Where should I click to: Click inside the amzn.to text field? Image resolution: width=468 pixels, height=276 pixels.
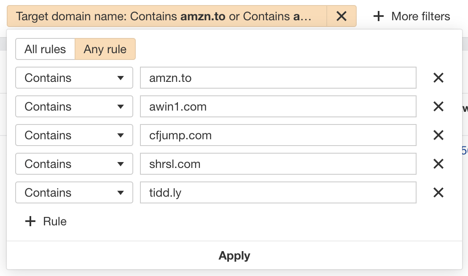coord(278,78)
